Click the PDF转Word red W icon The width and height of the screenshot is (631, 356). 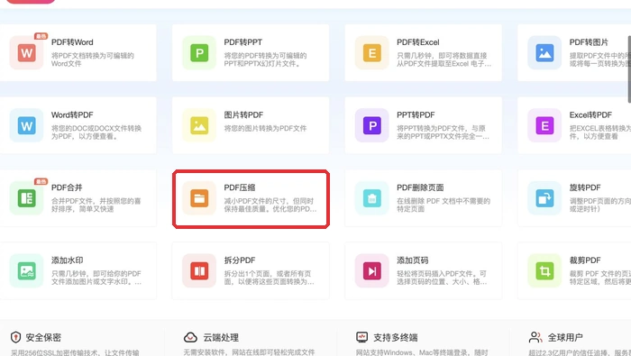click(26, 52)
